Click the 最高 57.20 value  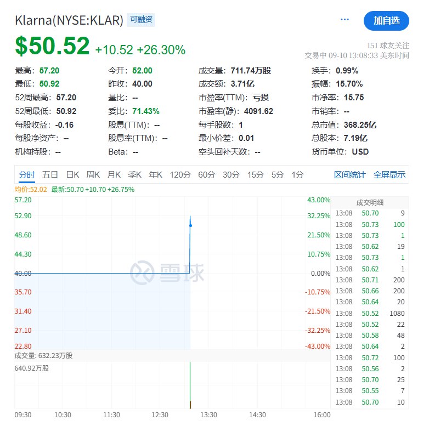(x=49, y=71)
